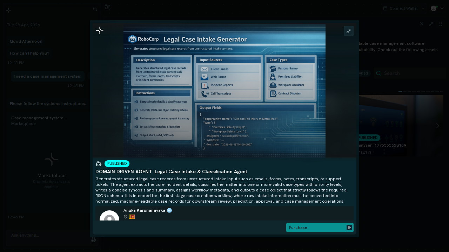449x252 pixels.
Task: Click the marketplace Search field
Action: tap(410, 73)
